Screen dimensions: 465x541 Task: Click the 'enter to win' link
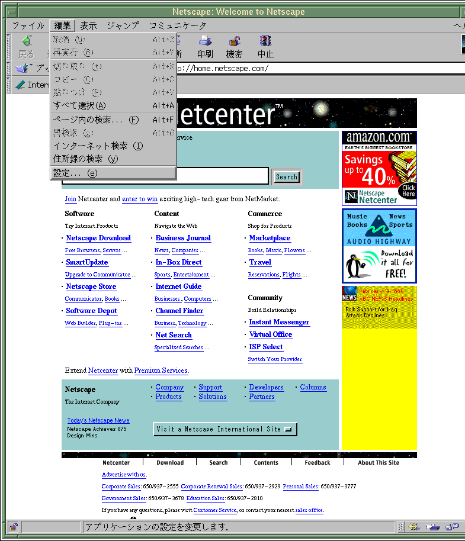click(x=140, y=199)
